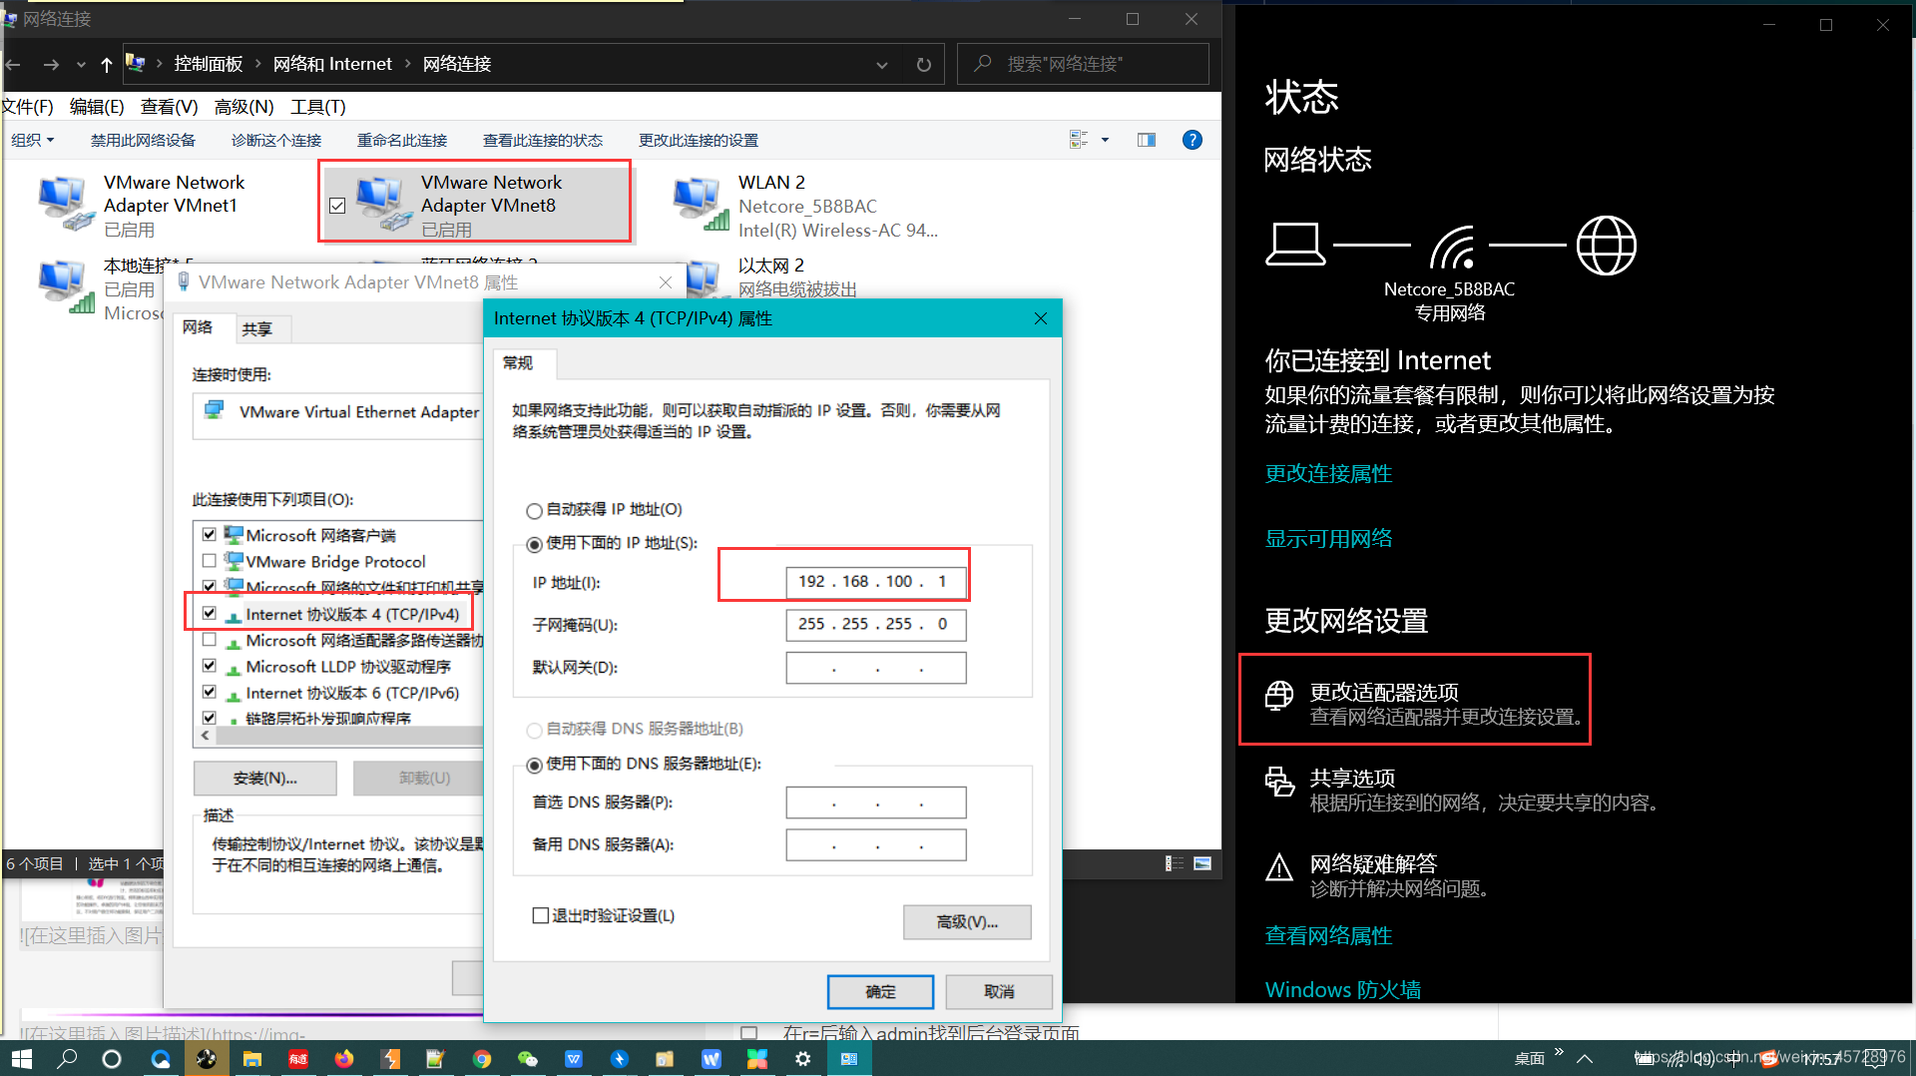Click the IP 地址 field showing 192.168.100.1
Viewport: 1916px width, 1076px height.
[x=876, y=582]
